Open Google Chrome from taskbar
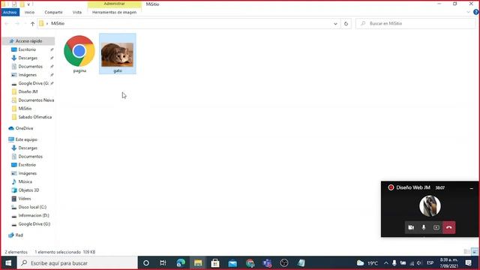Viewport: 480px width, 270px height. click(x=250, y=263)
